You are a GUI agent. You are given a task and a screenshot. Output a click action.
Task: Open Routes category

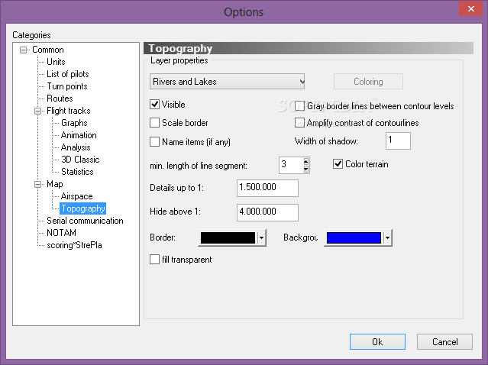coord(60,99)
